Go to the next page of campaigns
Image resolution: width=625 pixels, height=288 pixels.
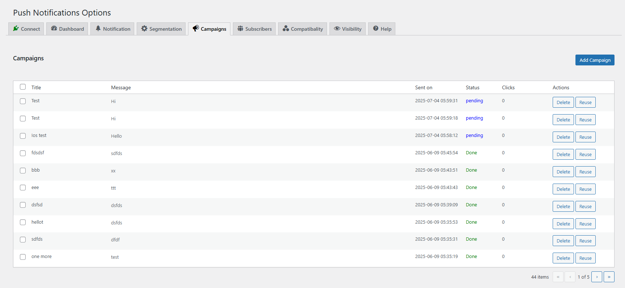click(x=597, y=277)
